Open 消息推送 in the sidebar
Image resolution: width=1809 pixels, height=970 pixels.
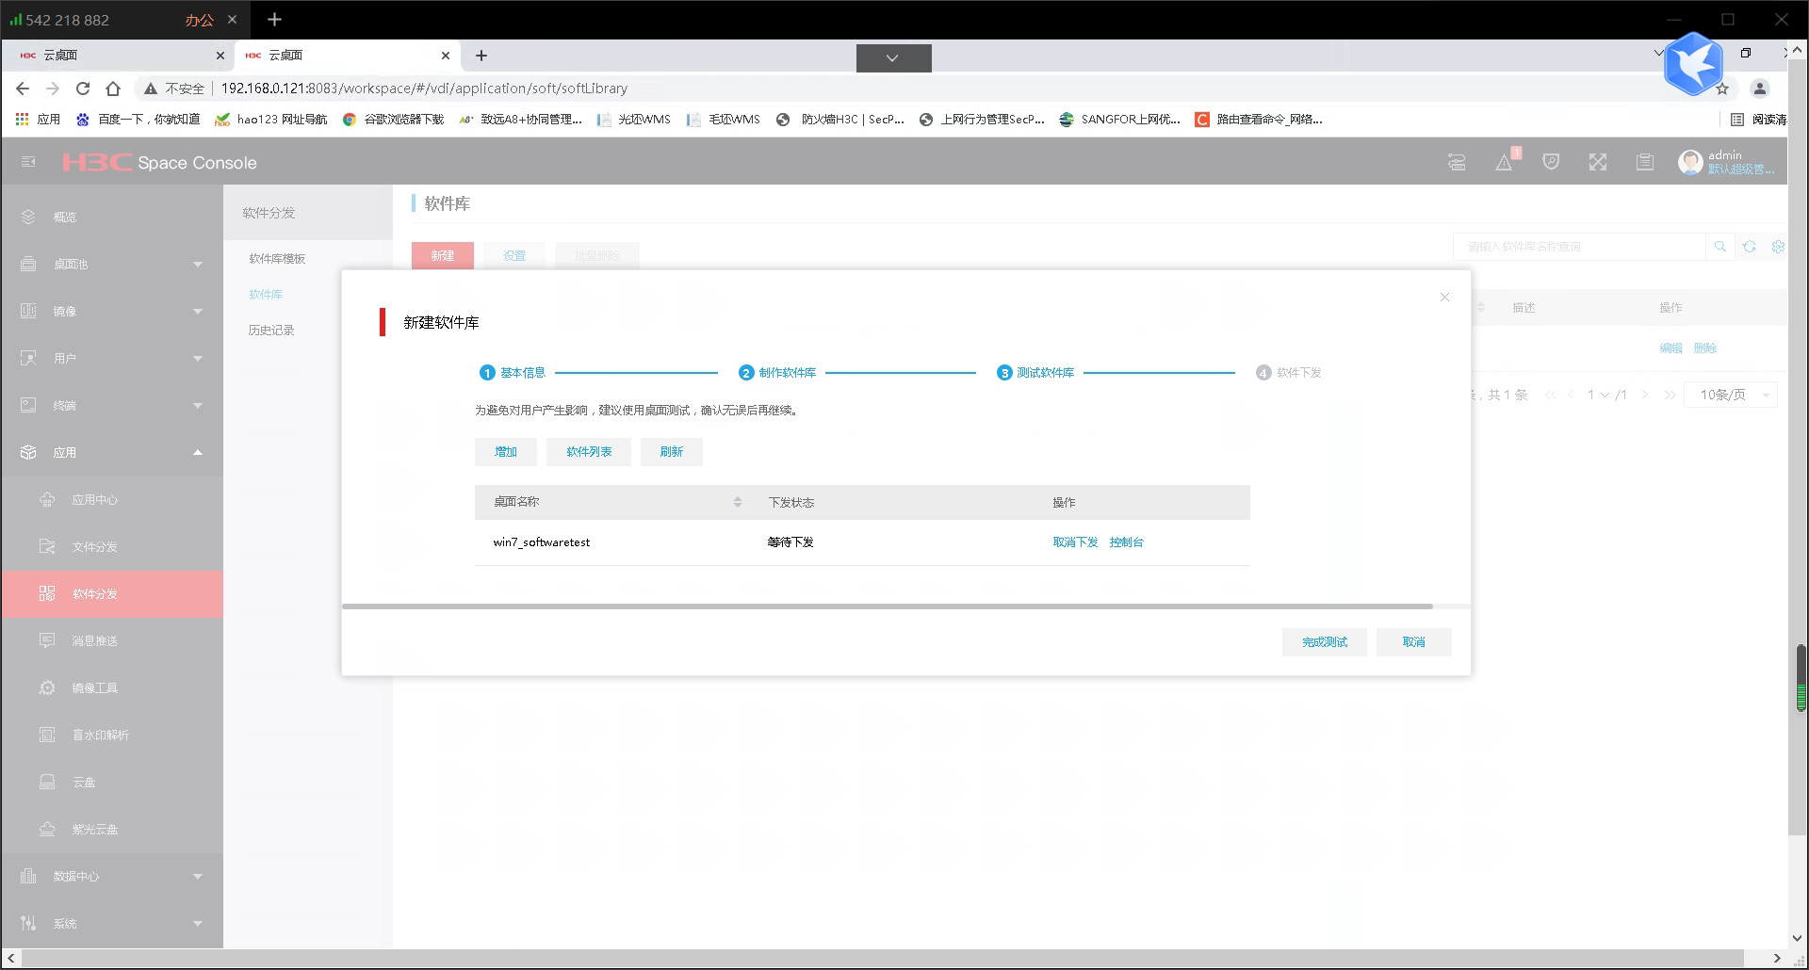(x=112, y=640)
